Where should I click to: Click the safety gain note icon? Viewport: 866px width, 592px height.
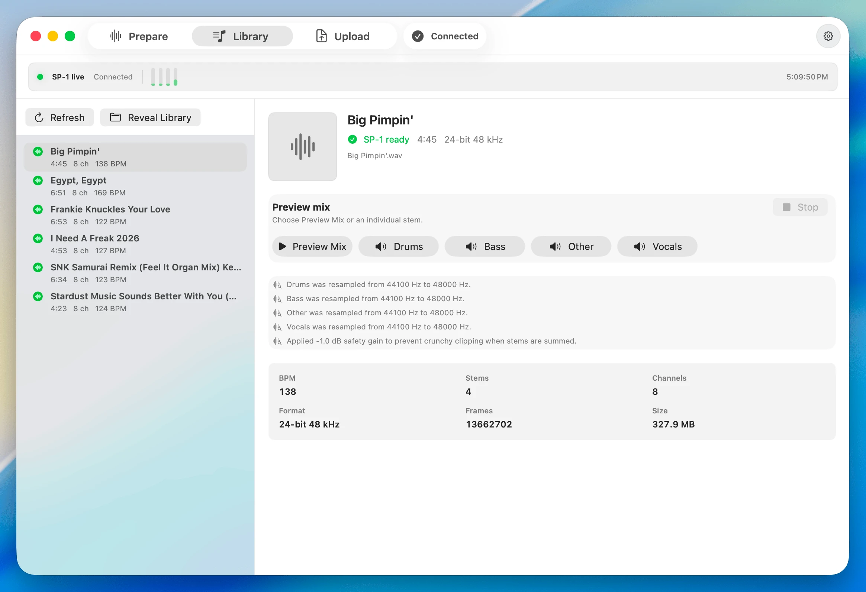277,341
